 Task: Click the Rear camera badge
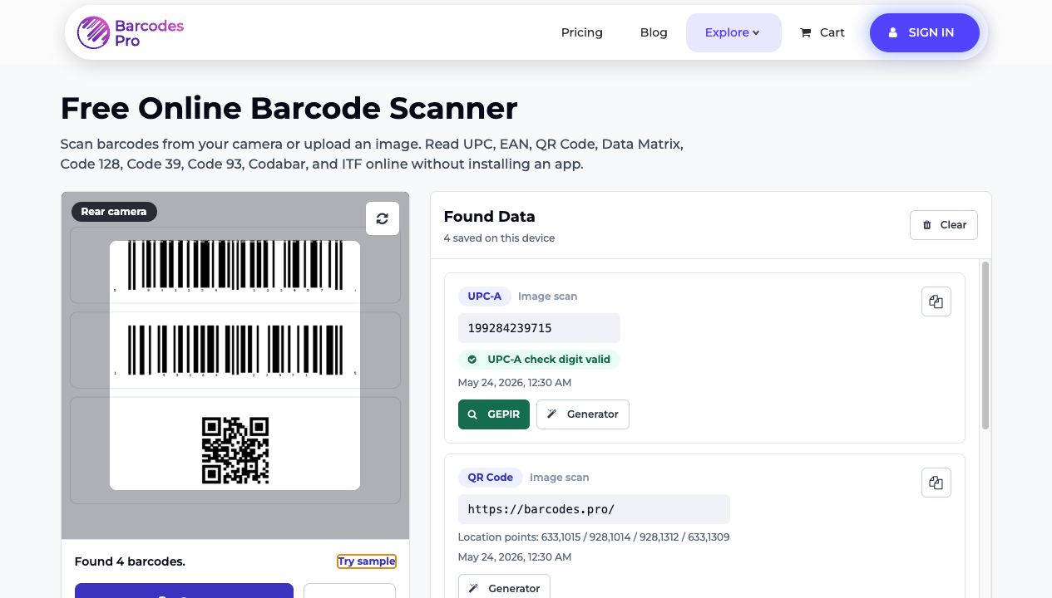pyautogui.click(x=114, y=212)
